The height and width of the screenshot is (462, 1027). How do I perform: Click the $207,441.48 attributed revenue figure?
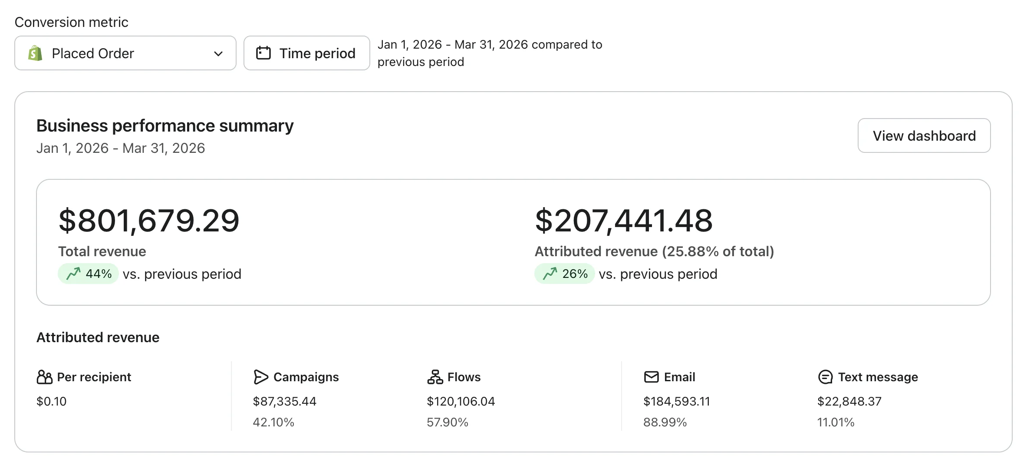(623, 221)
